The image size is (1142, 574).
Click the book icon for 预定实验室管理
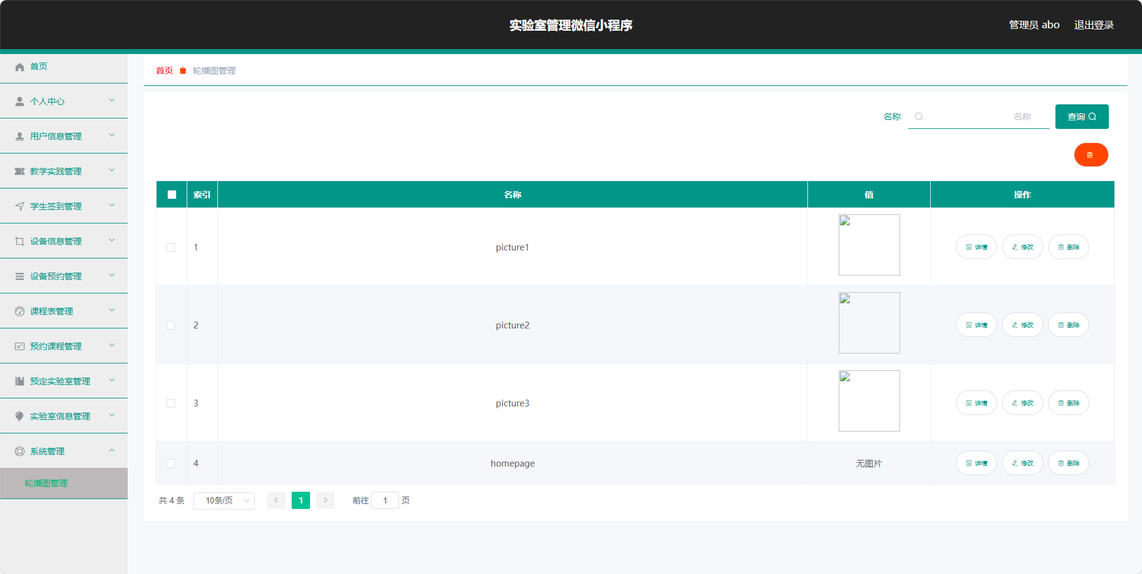(x=20, y=381)
